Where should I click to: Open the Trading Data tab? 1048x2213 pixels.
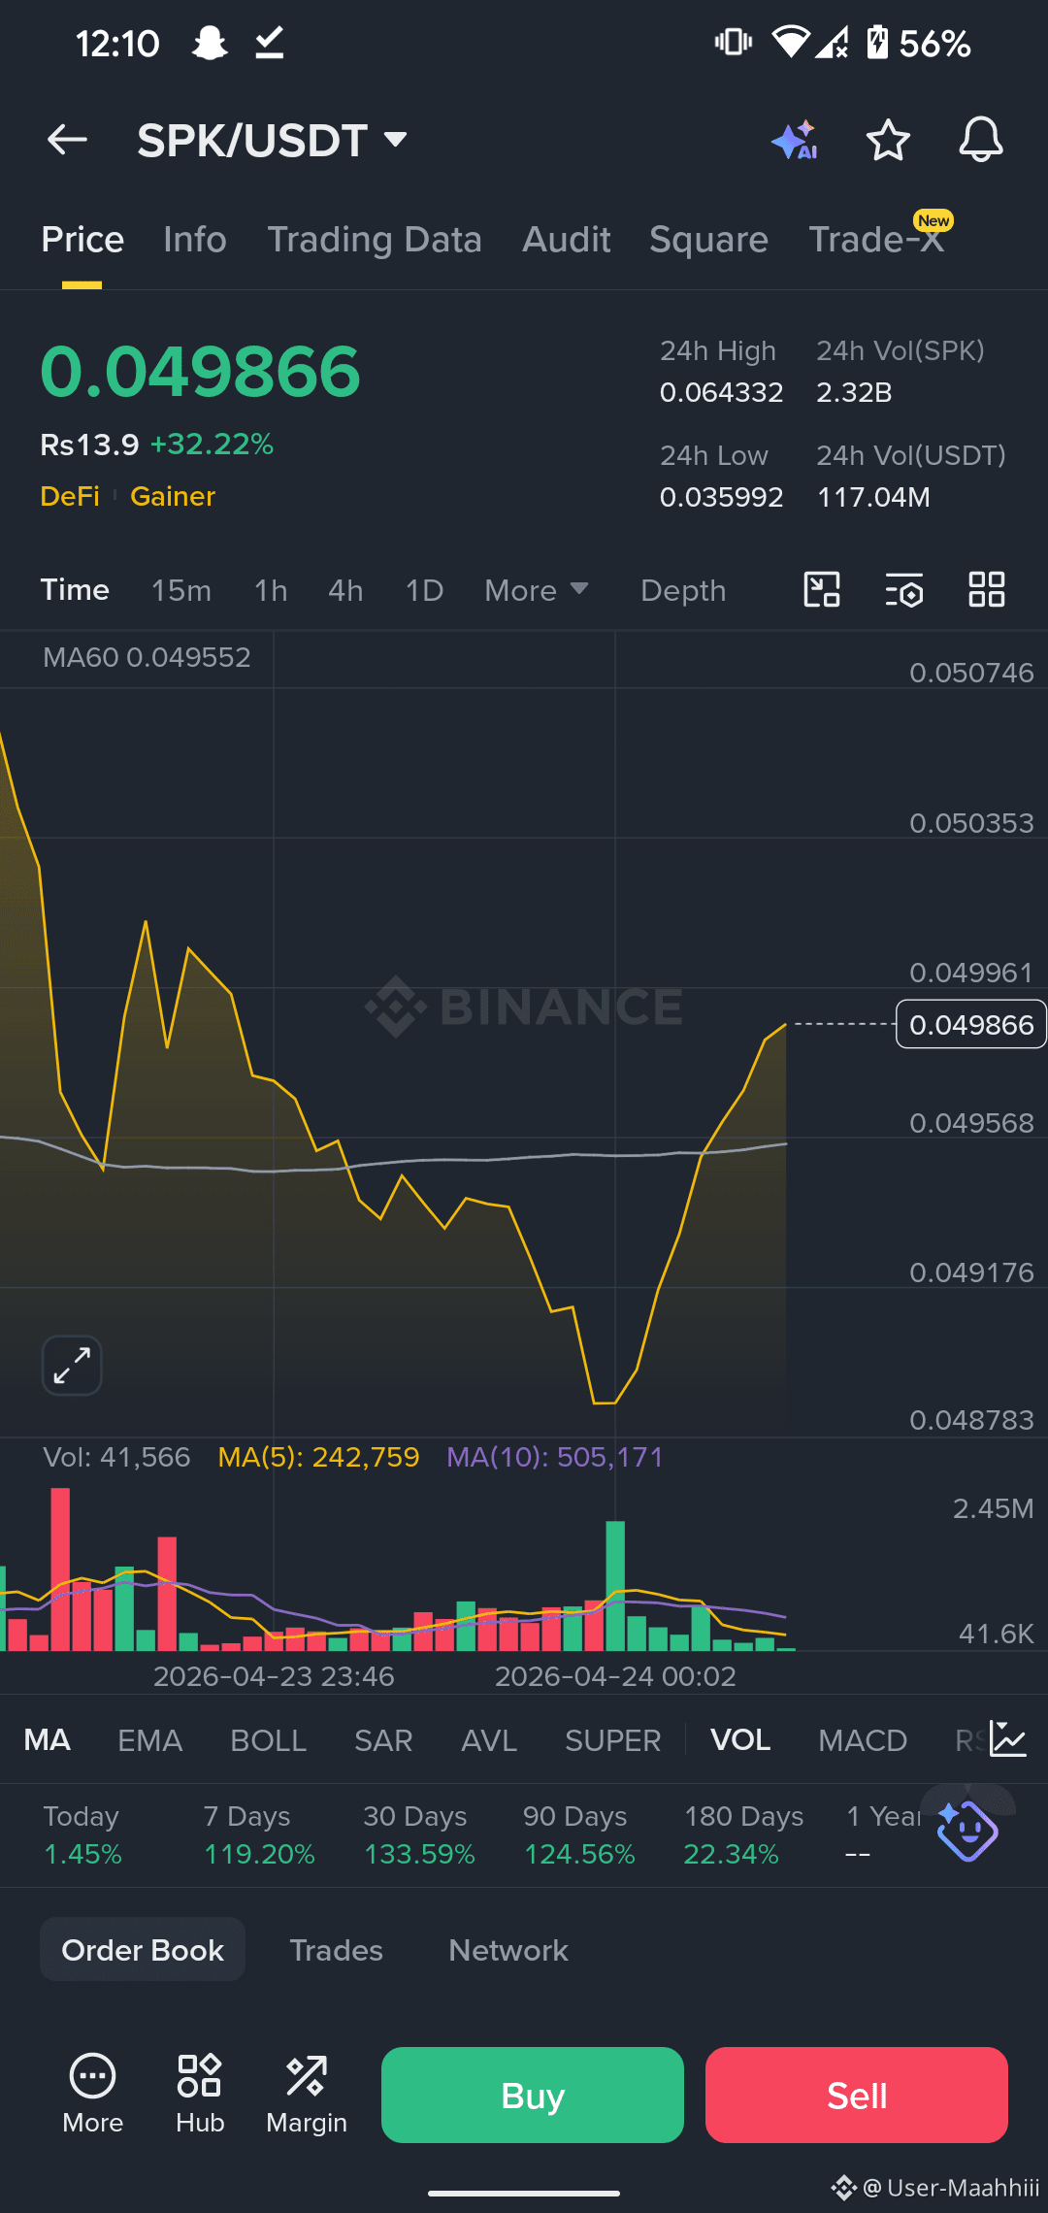pyautogui.click(x=375, y=240)
